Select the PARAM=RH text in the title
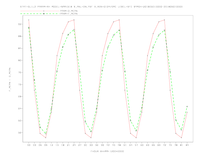204x158 pixels. pos(44,7)
